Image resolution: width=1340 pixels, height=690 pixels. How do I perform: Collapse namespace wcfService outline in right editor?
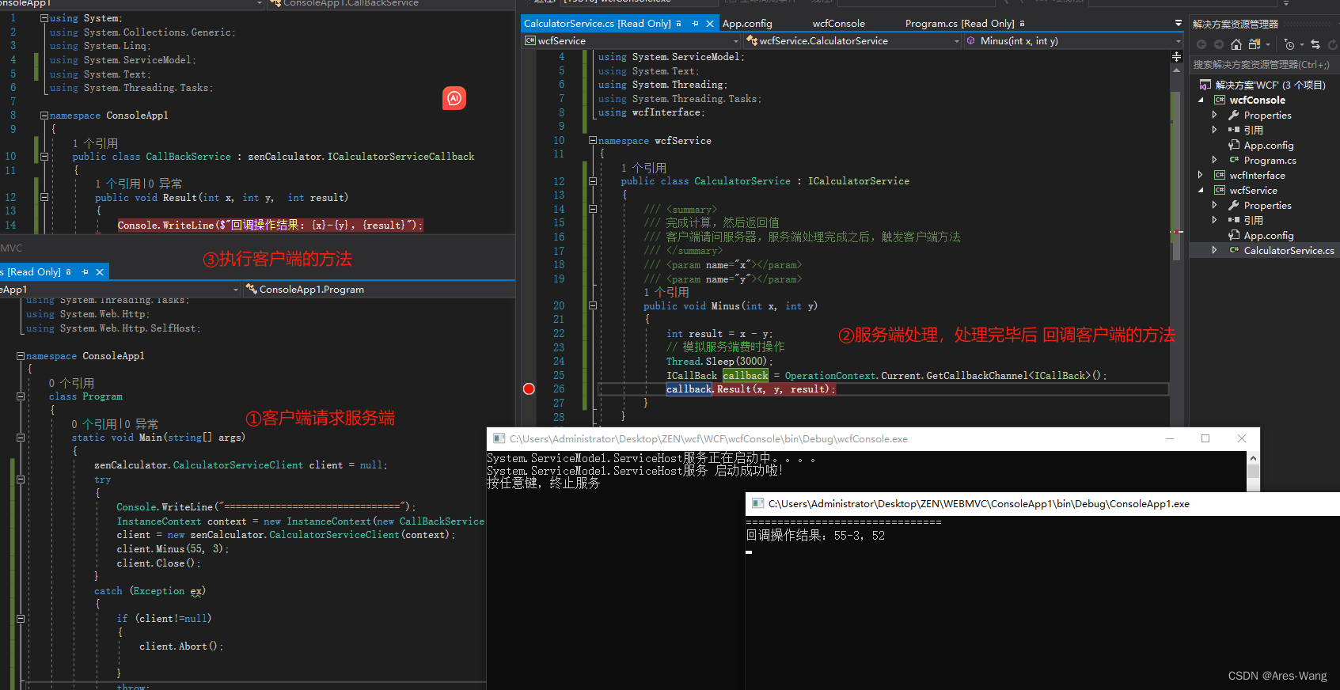pyautogui.click(x=592, y=140)
